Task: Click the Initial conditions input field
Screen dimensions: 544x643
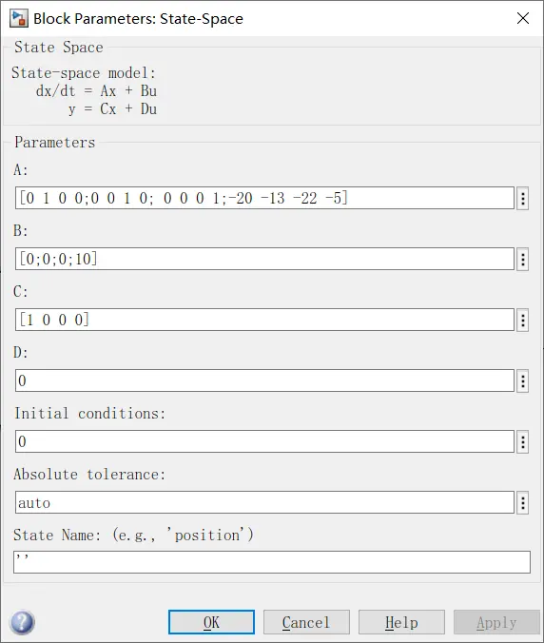Action: coord(264,441)
